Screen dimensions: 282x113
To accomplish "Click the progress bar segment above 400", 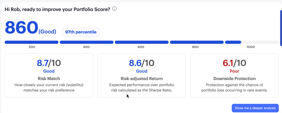I will pos(86,42).
